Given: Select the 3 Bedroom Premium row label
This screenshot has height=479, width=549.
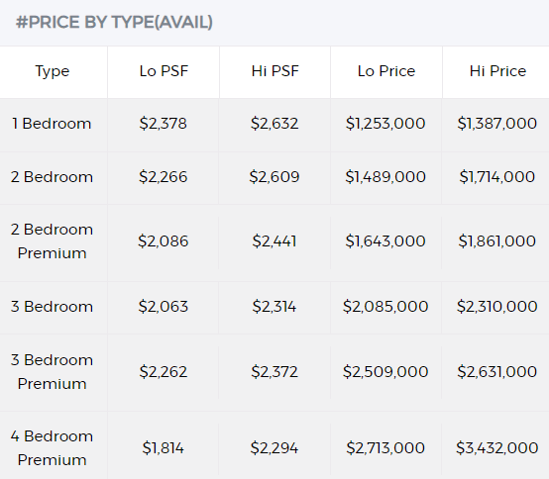Looking at the screenshot, I should [52, 372].
